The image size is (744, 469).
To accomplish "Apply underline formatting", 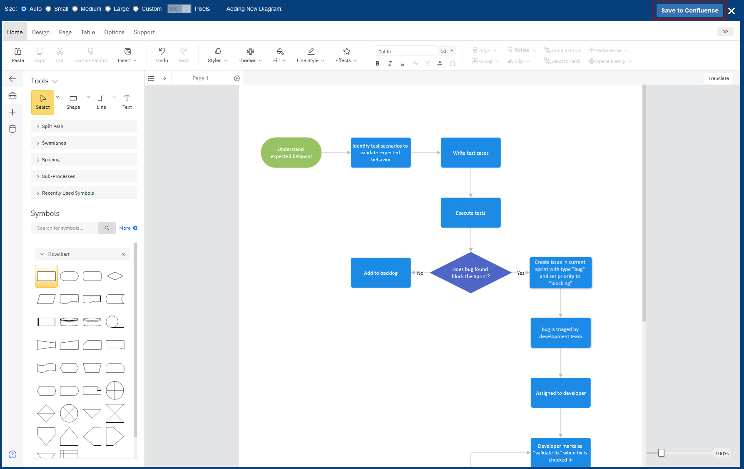I will pos(402,63).
